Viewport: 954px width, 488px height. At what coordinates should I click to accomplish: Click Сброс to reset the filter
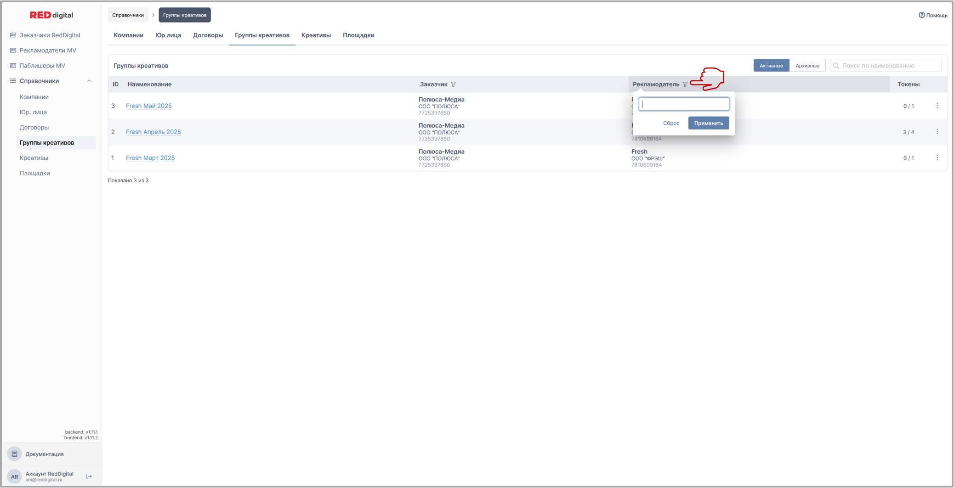[671, 123]
